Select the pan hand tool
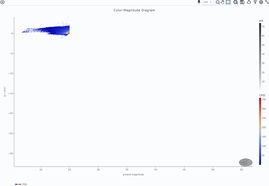Image resolution: width=269 pixels, height=186 pixels. pyautogui.click(x=223, y=2)
